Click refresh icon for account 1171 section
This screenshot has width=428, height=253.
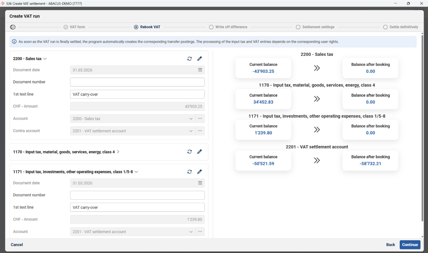click(x=190, y=172)
